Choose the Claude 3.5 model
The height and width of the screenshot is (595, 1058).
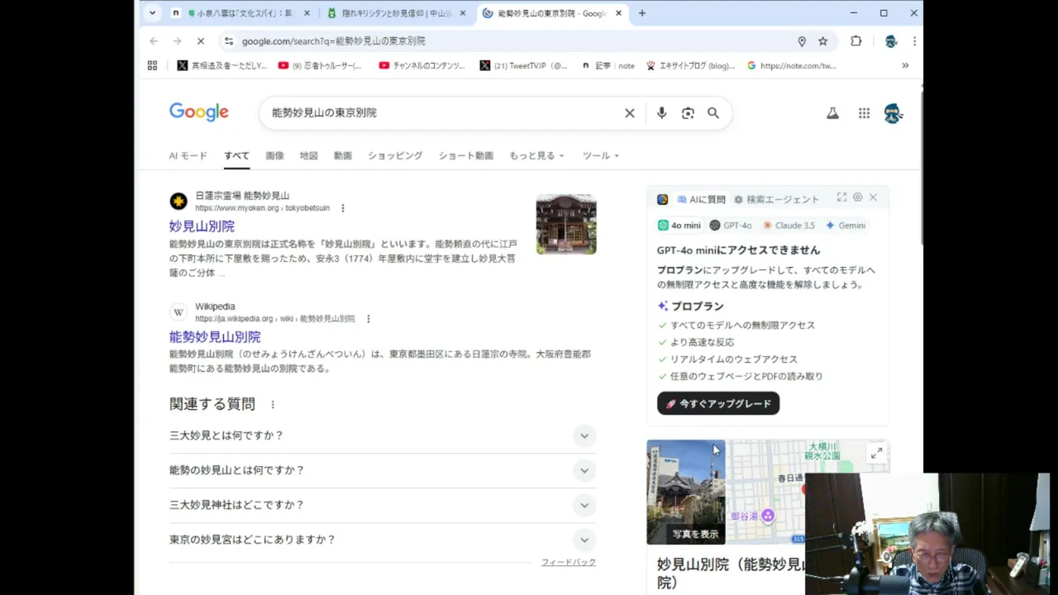click(789, 226)
